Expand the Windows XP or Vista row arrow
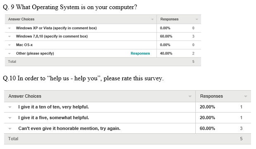Viewport: 256px width, 149px height. (x=9, y=28)
